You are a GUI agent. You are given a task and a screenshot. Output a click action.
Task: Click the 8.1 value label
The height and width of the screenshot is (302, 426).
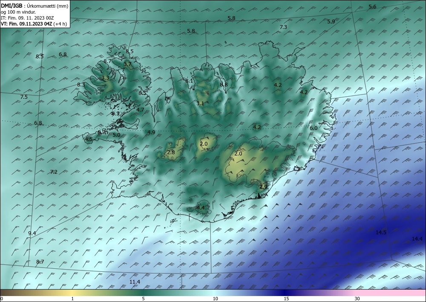pos(189,81)
